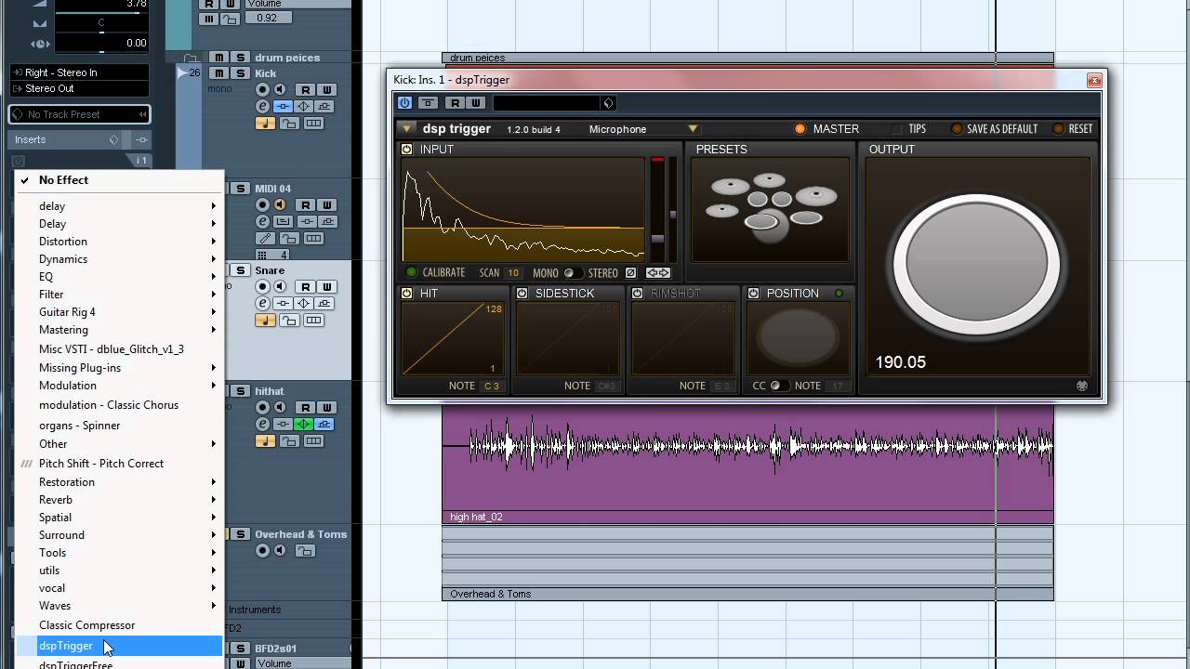The height and width of the screenshot is (669, 1190).
Task: Click SAVE AS DEFAULT in dsp trigger
Action: click(994, 129)
